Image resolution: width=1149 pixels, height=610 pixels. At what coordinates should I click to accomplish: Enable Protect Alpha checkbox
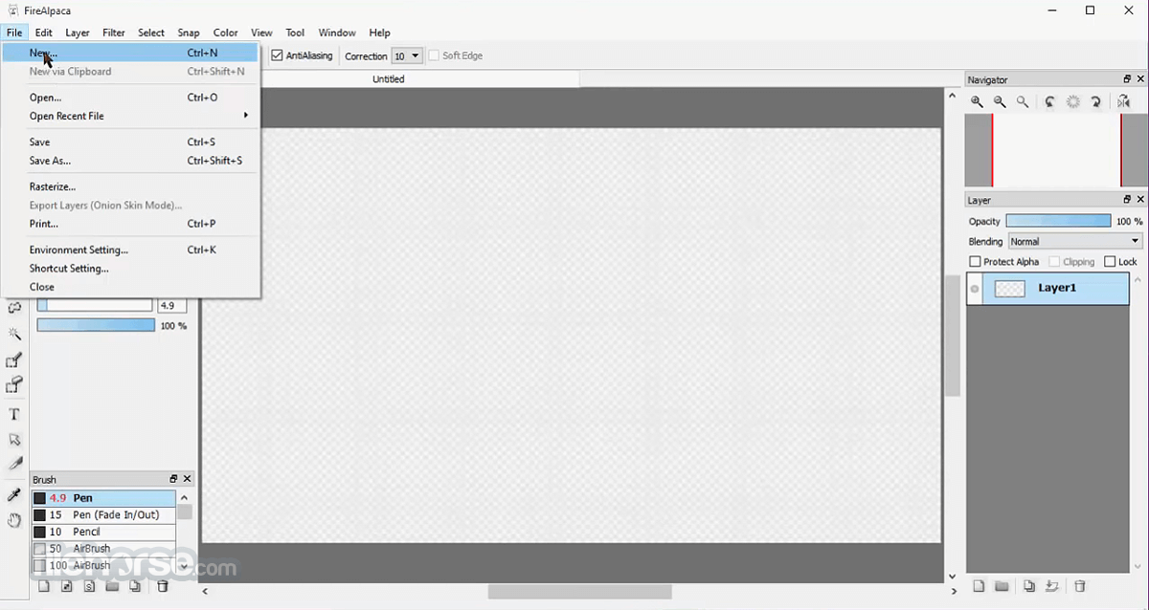(x=976, y=261)
